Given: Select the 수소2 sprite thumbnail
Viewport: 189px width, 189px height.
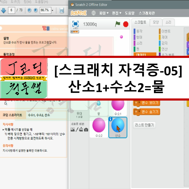Looking at the screenshot, I should [99, 127].
